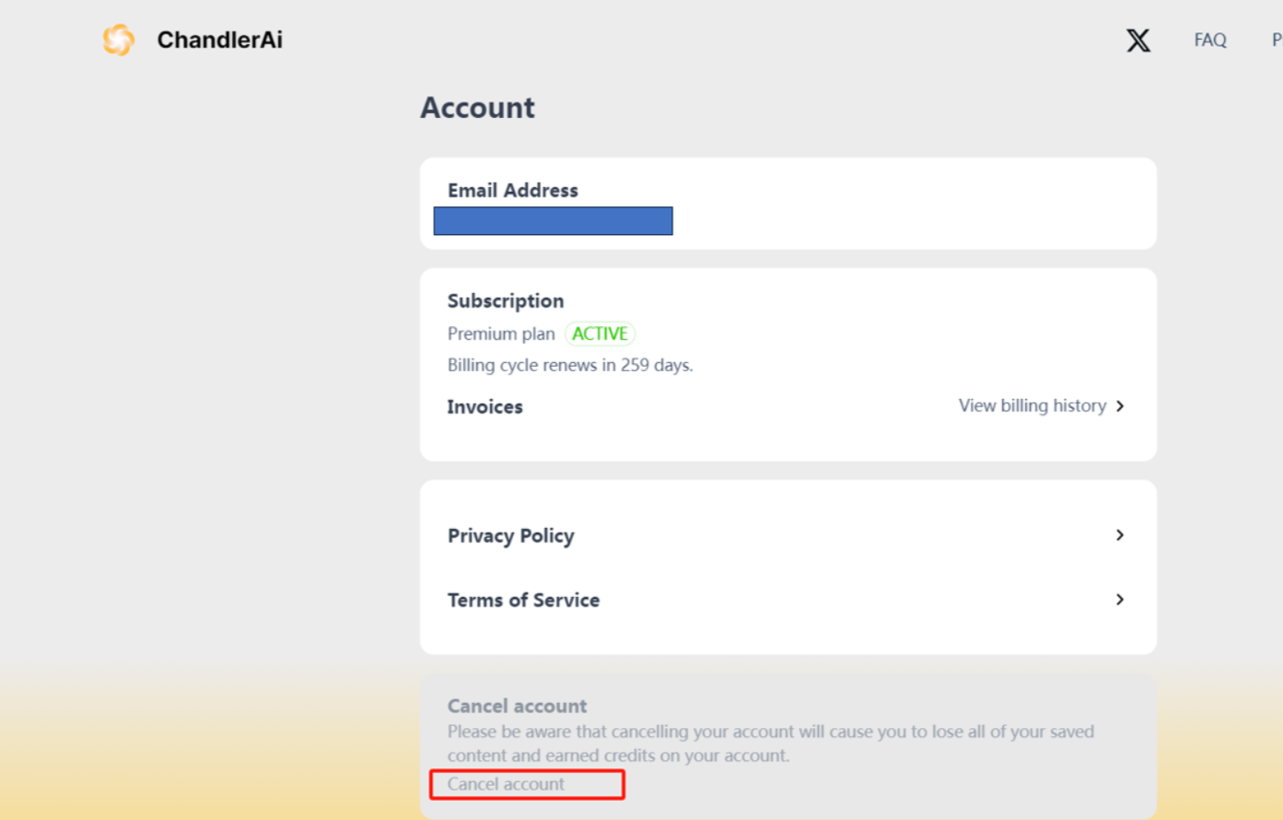This screenshot has height=820, width=1283.
Task: Click the bold Cancel account section heading
Action: pyautogui.click(x=517, y=706)
